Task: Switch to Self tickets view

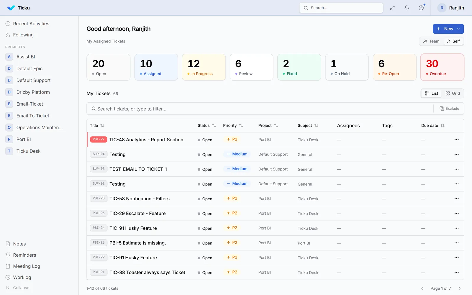Action: point(453,41)
